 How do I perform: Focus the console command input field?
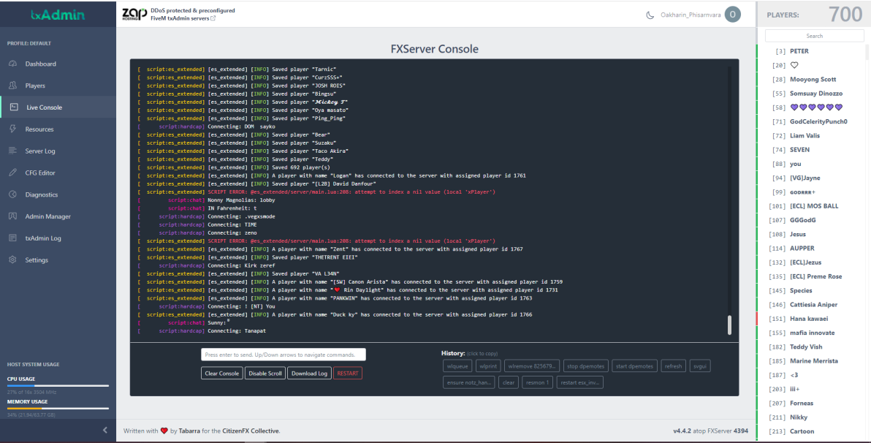click(x=284, y=355)
